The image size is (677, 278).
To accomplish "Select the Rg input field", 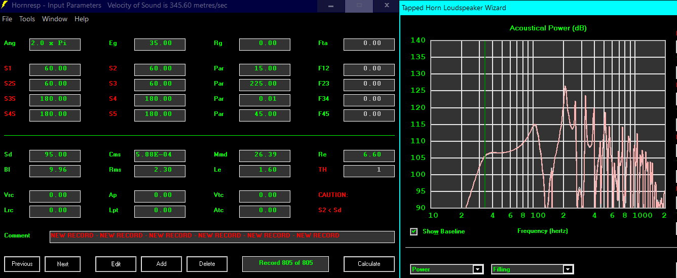I will pos(265,44).
